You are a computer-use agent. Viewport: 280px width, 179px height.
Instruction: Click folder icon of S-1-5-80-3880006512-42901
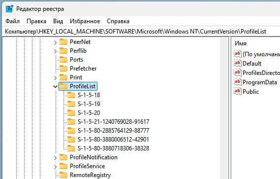tap(71, 140)
